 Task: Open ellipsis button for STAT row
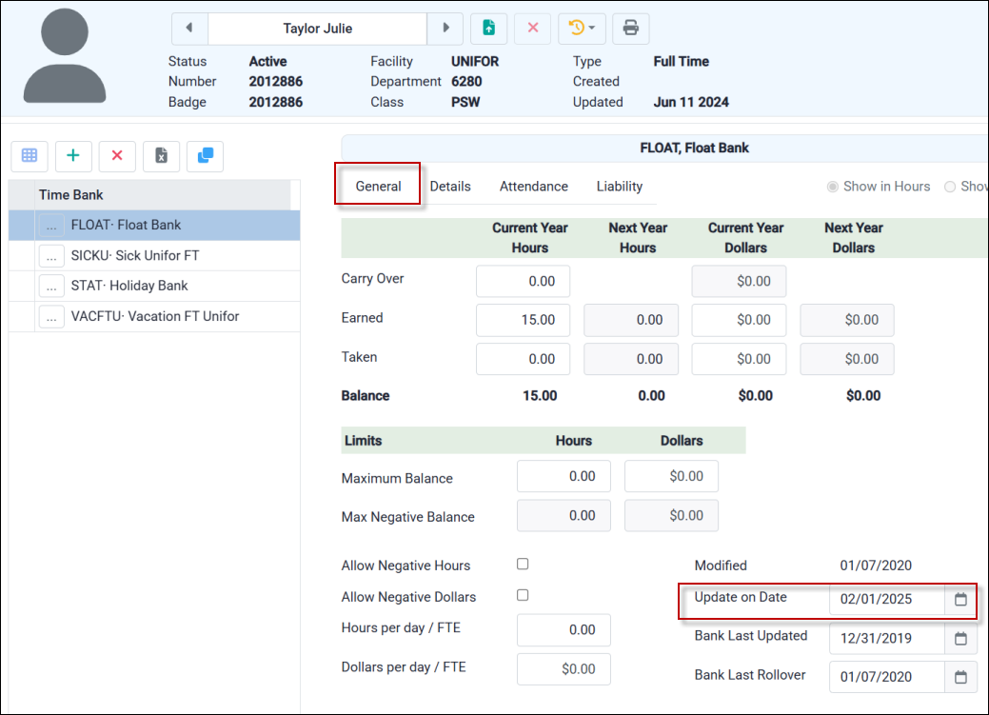tap(51, 286)
